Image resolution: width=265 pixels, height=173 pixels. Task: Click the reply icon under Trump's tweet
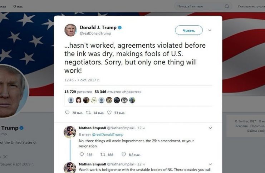click(67, 112)
